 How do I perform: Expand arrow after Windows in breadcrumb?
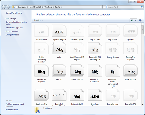coord(53,7)
